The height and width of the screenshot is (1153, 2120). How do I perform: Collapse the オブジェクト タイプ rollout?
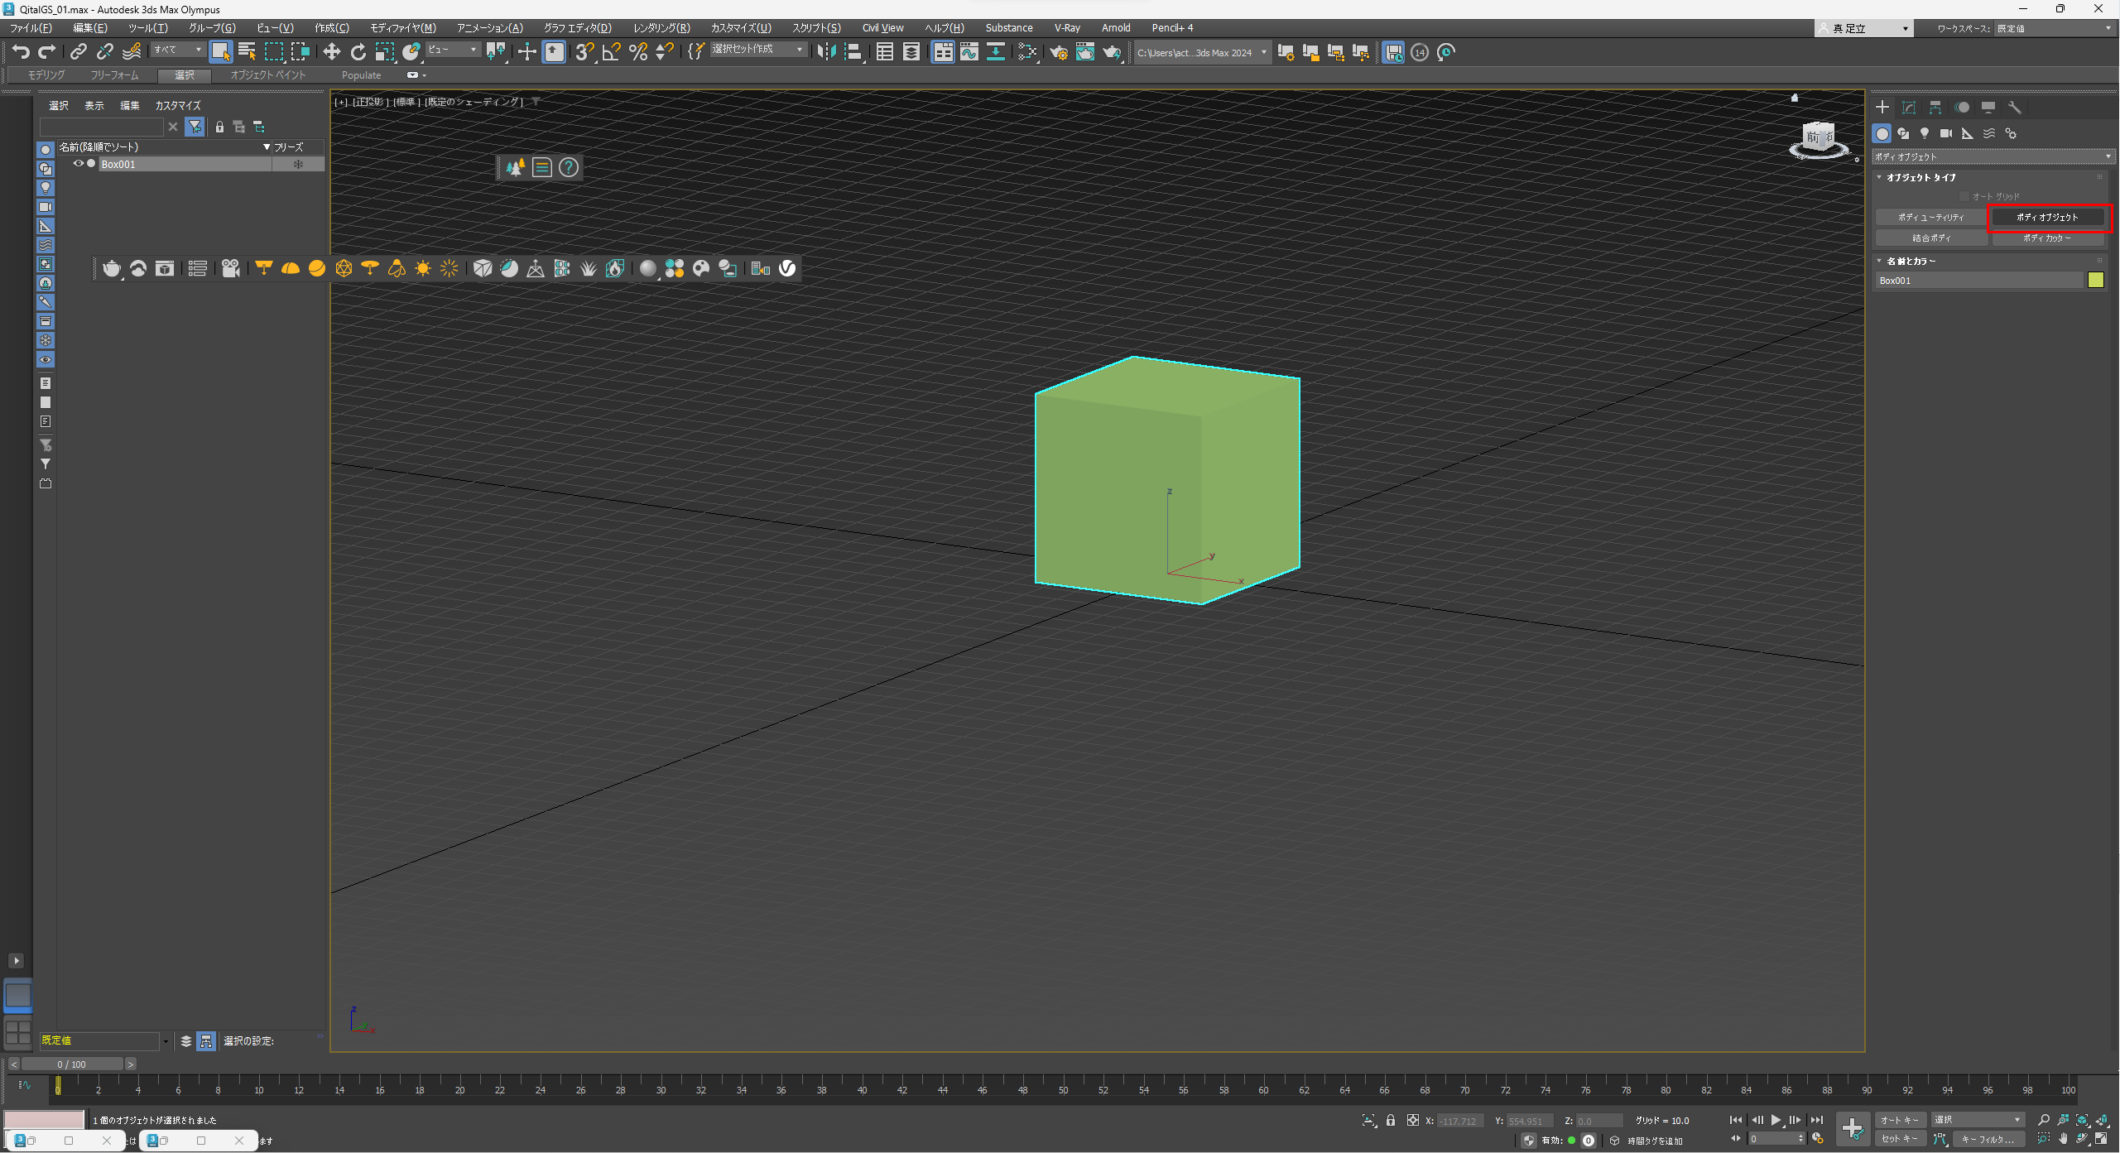tap(1880, 177)
